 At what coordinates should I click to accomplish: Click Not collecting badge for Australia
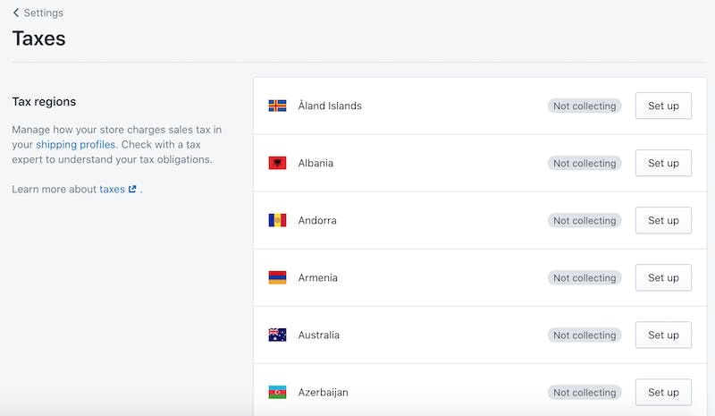point(585,335)
